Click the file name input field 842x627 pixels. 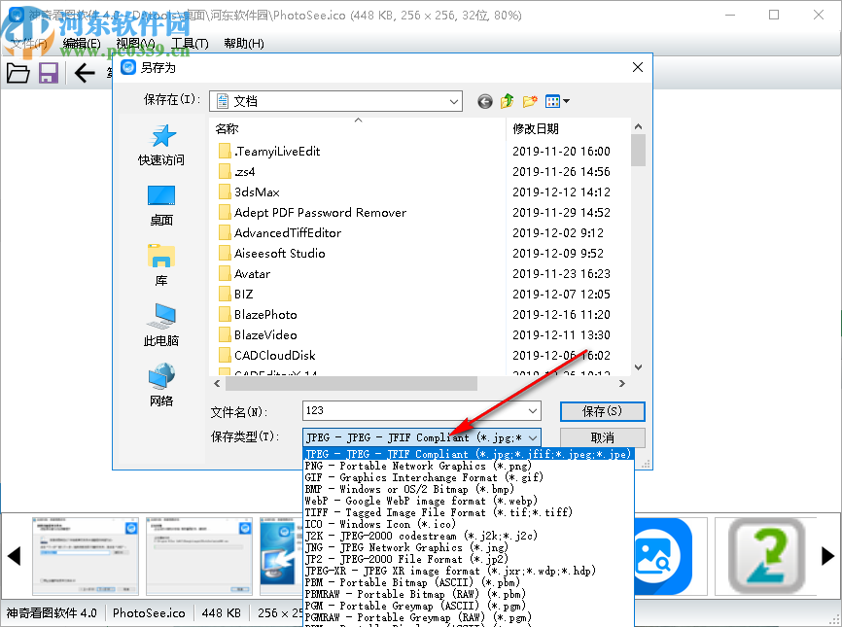[x=413, y=411]
